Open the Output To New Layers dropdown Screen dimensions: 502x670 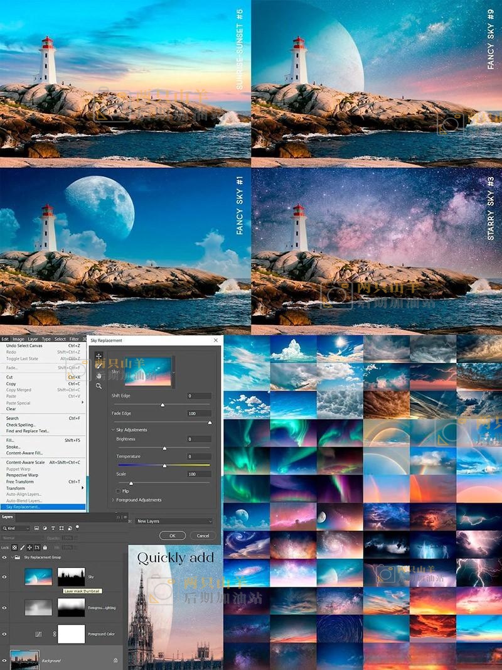[174, 521]
